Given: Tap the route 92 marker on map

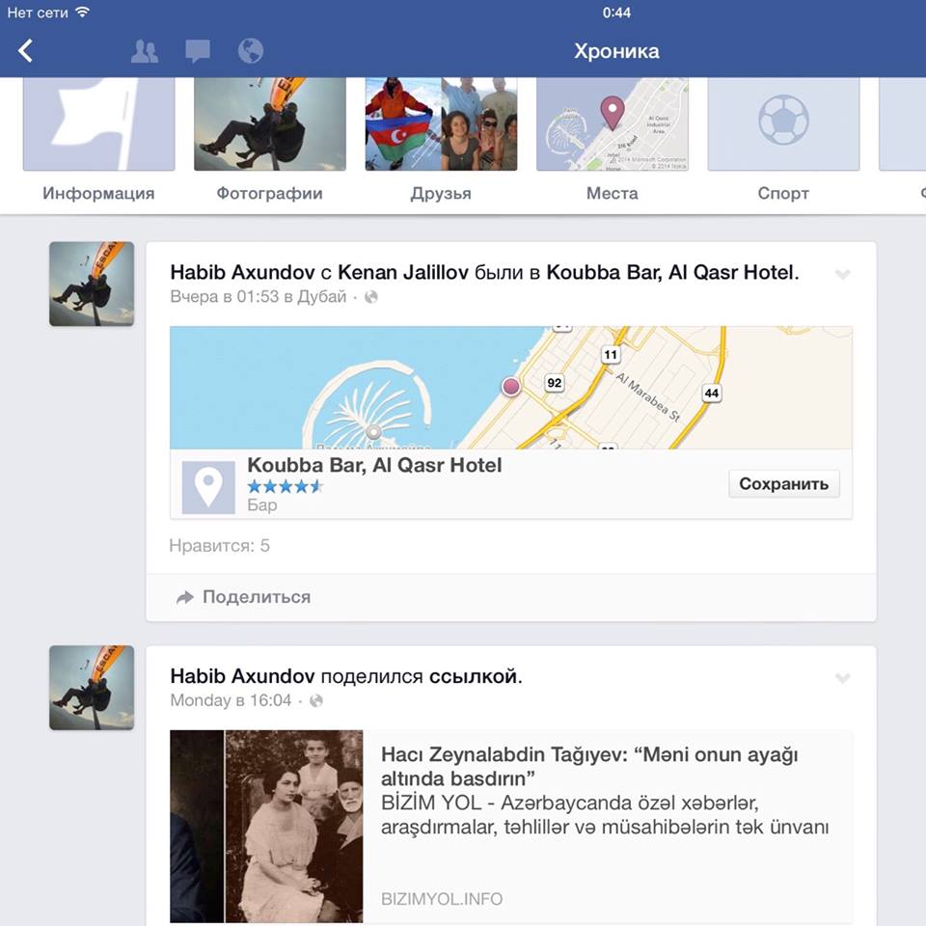Looking at the screenshot, I should 554,383.
